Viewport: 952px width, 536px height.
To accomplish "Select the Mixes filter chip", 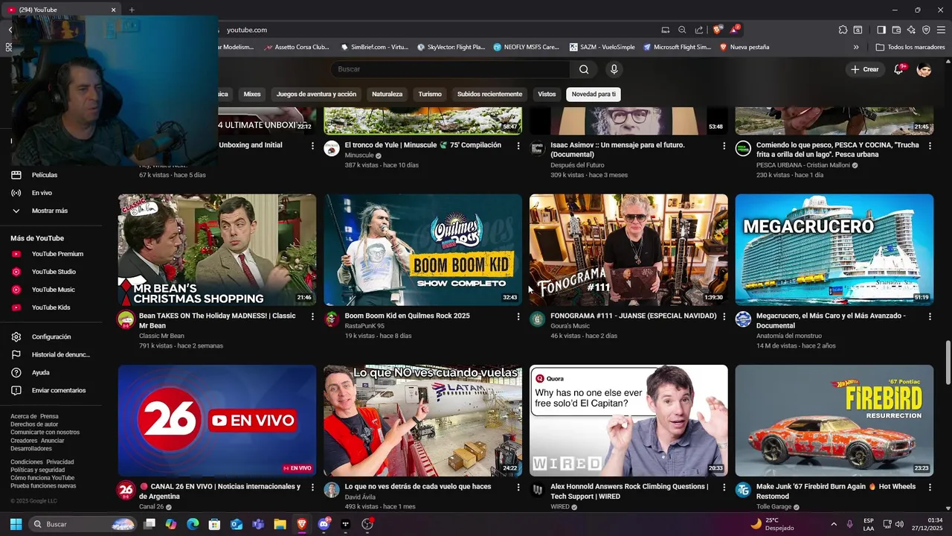I will [252, 95].
